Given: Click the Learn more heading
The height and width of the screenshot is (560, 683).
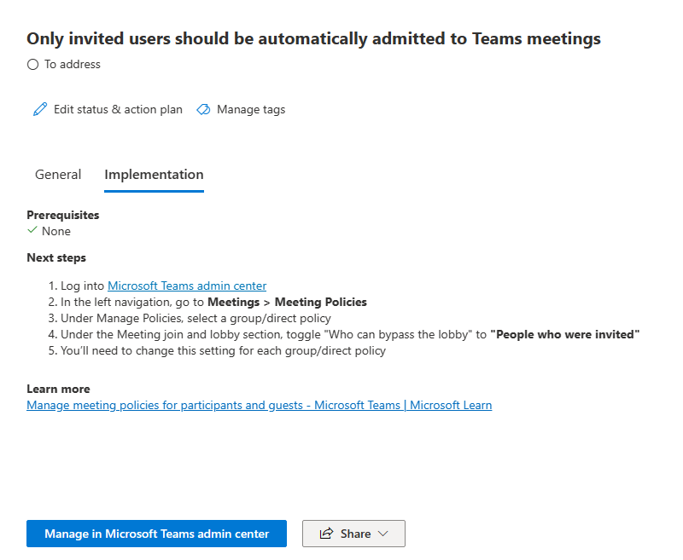Looking at the screenshot, I should tap(58, 390).
